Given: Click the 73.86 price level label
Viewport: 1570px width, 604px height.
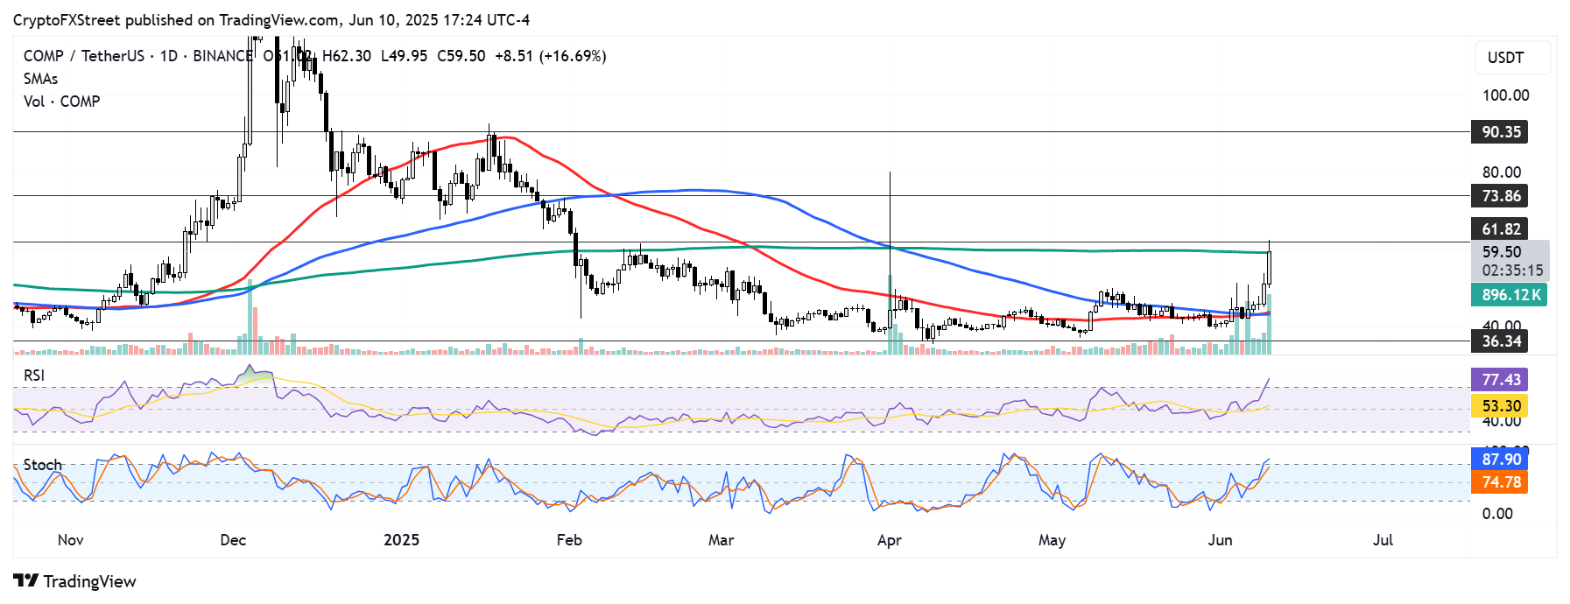Looking at the screenshot, I should tap(1500, 196).
